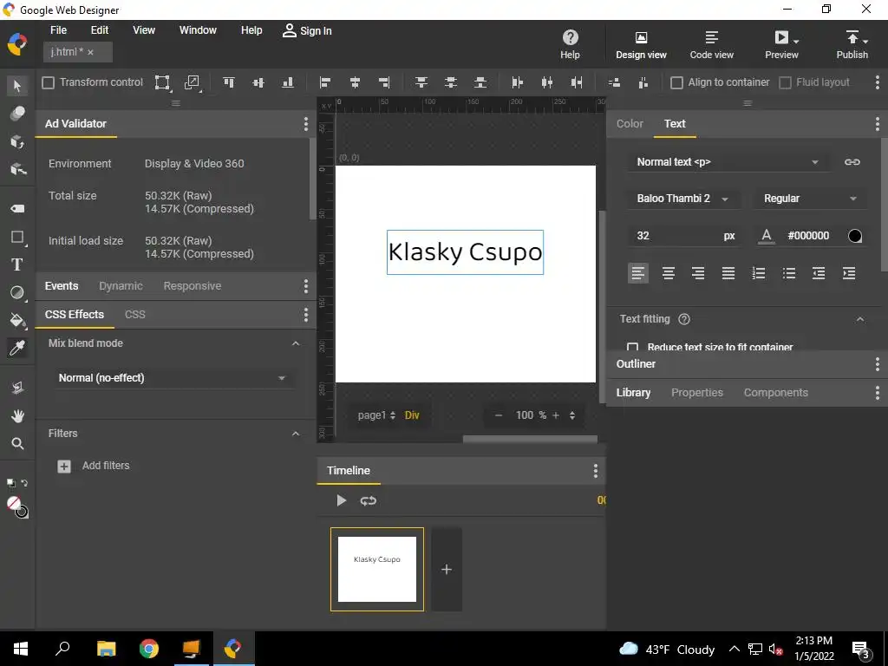Switch to Code view
The height and width of the screenshot is (666, 888).
coord(711,44)
